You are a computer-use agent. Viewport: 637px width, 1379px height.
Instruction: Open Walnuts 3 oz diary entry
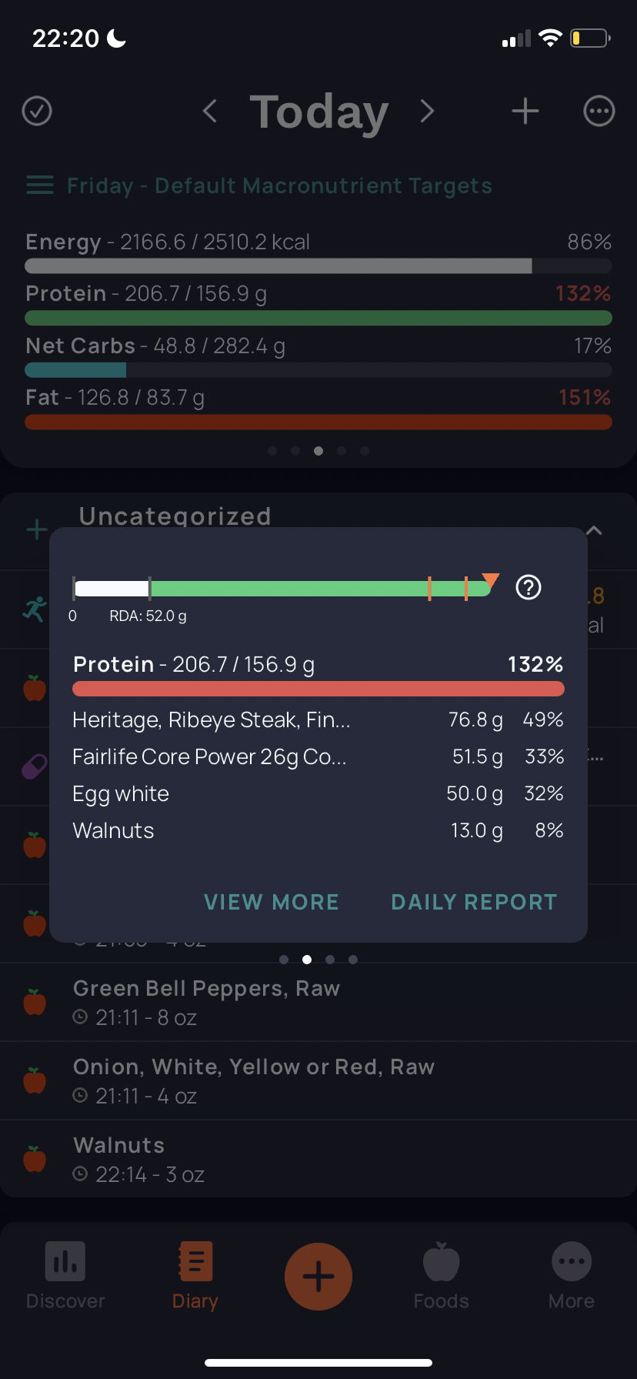(x=318, y=1159)
